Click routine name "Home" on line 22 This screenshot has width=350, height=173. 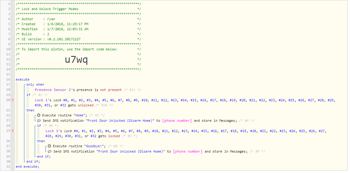pos(79,115)
